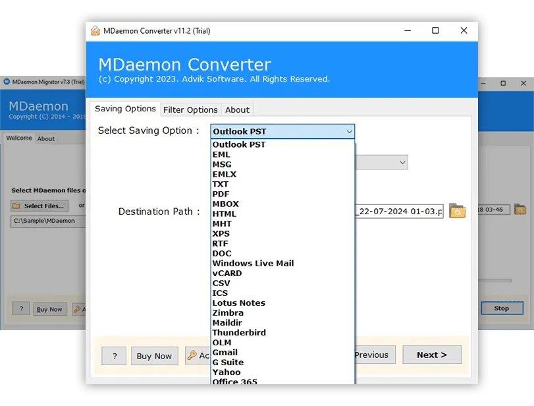Choose PDF saving format
The image size is (534, 406).
click(x=282, y=194)
